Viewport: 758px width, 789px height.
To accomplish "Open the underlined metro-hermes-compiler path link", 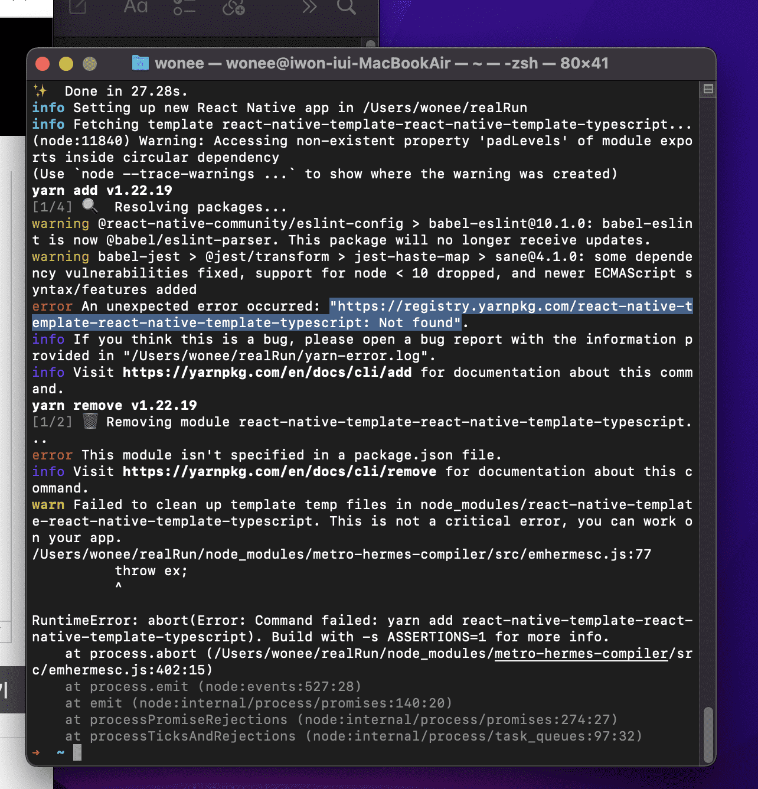I will [581, 654].
